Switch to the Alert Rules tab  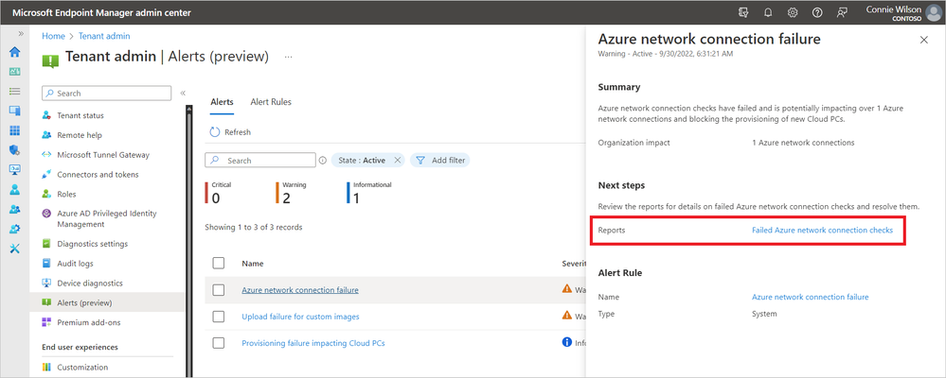[x=271, y=102]
